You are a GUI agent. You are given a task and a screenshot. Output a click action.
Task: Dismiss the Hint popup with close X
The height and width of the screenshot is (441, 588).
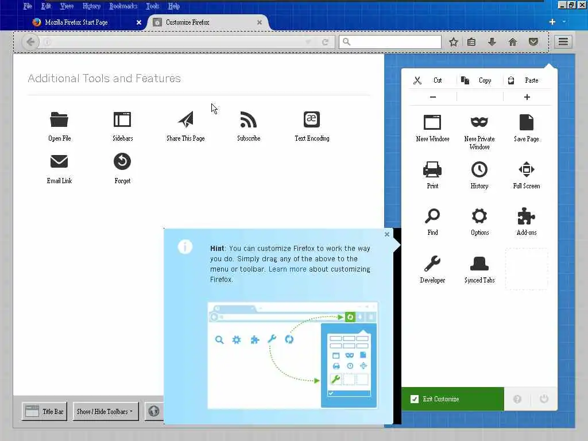tap(387, 234)
